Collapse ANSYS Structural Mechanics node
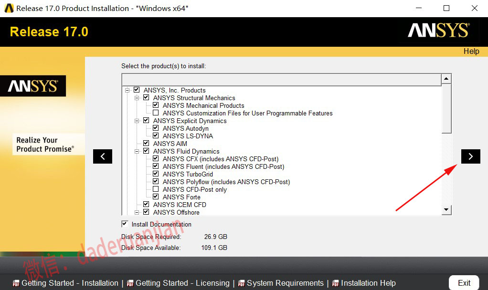488x290 pixels. pos(137,98)
